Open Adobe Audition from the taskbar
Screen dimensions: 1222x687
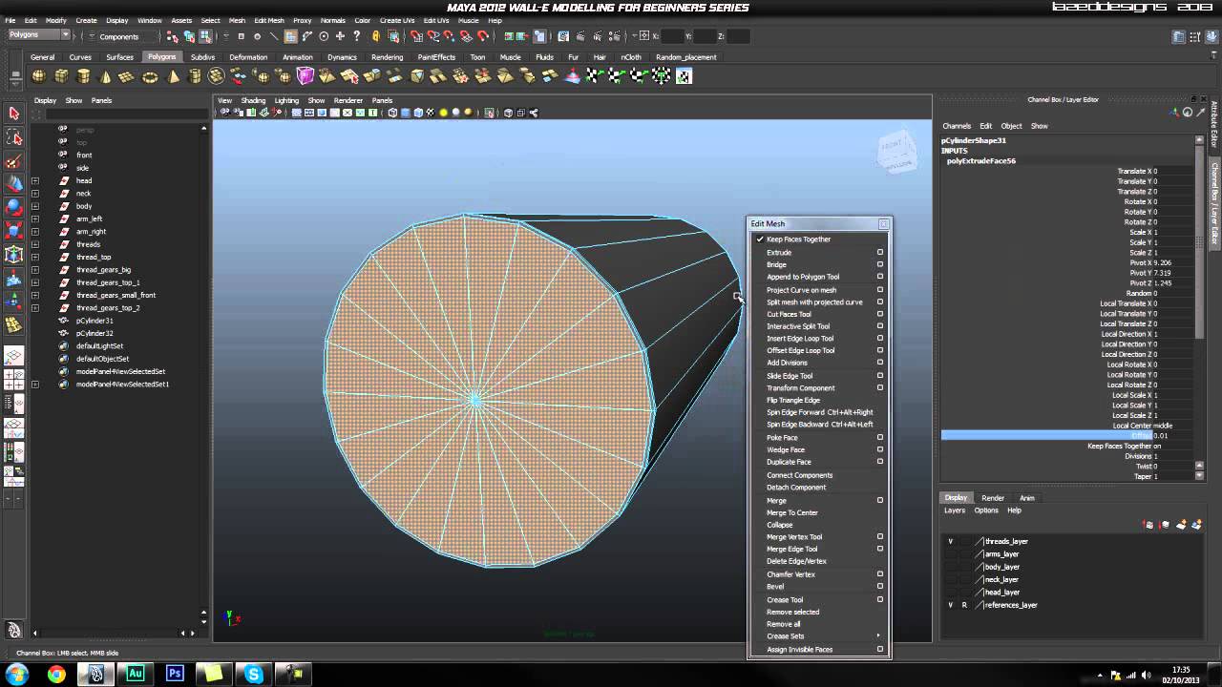[x=135, y=675]
